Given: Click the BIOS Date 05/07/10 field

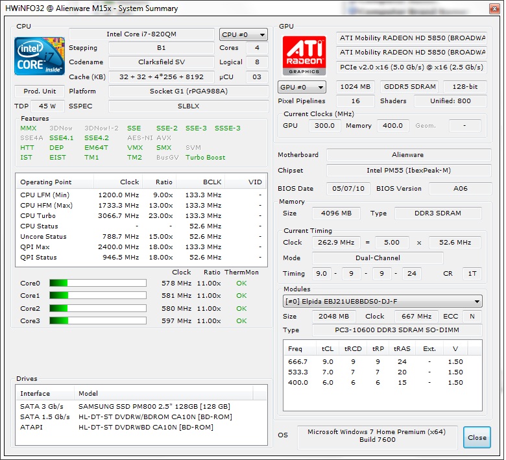Looking at the screenshot, I should coord(348,189).
